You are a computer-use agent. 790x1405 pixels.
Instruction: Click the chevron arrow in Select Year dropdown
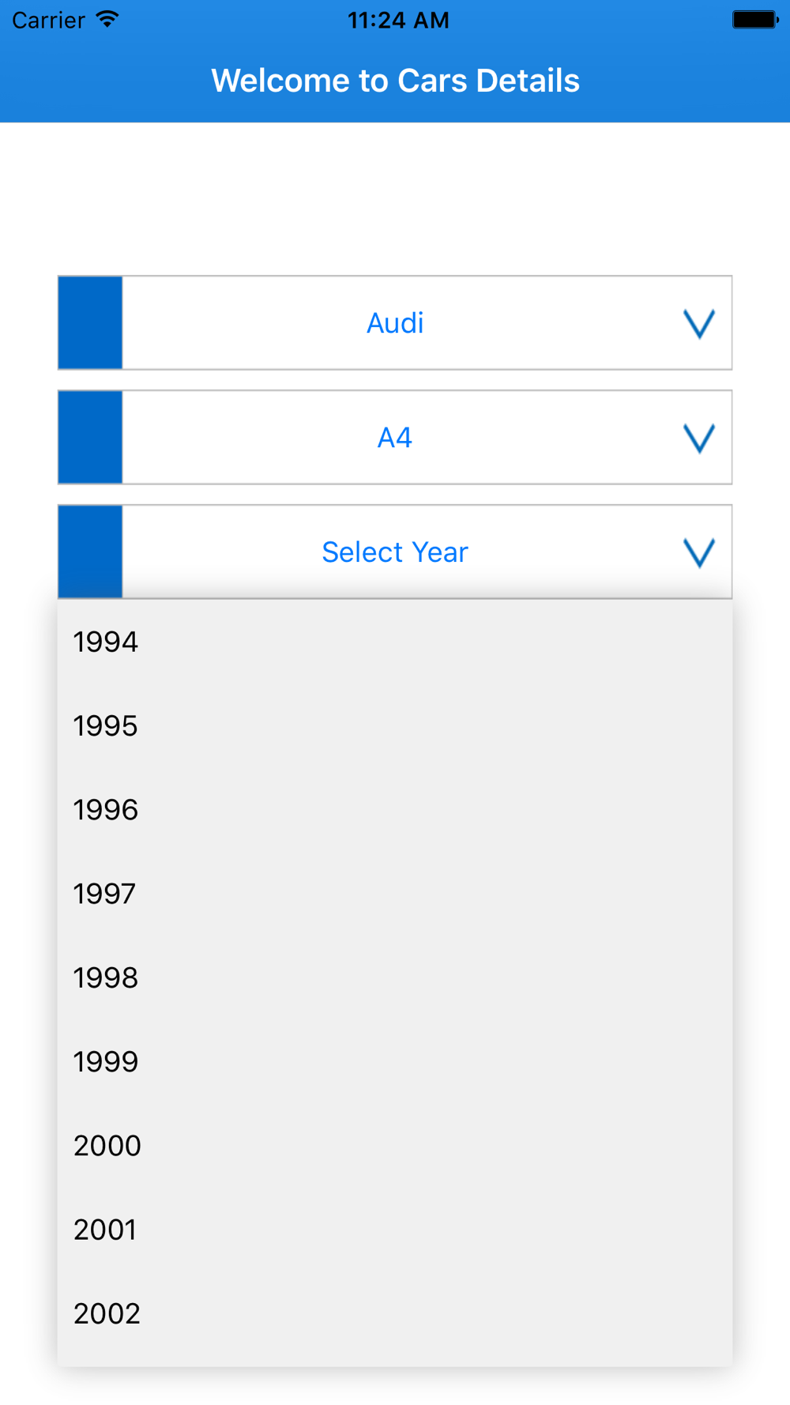tap(698, 553)
